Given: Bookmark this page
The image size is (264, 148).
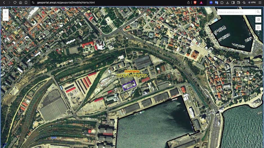Looking at the screenshot, I should 26,3.
